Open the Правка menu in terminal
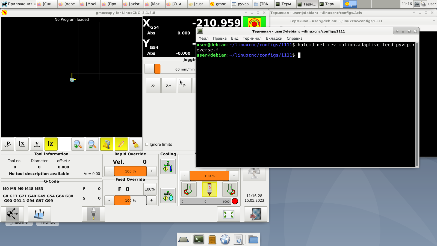Viewport: 437px width, 246px height. (220, 38)
